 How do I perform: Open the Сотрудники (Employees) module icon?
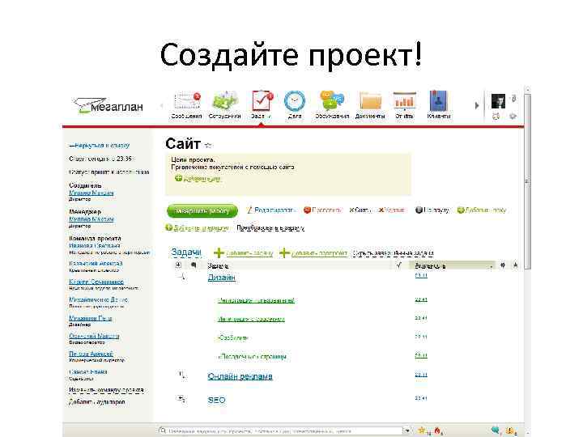click(x=224, y=100)
